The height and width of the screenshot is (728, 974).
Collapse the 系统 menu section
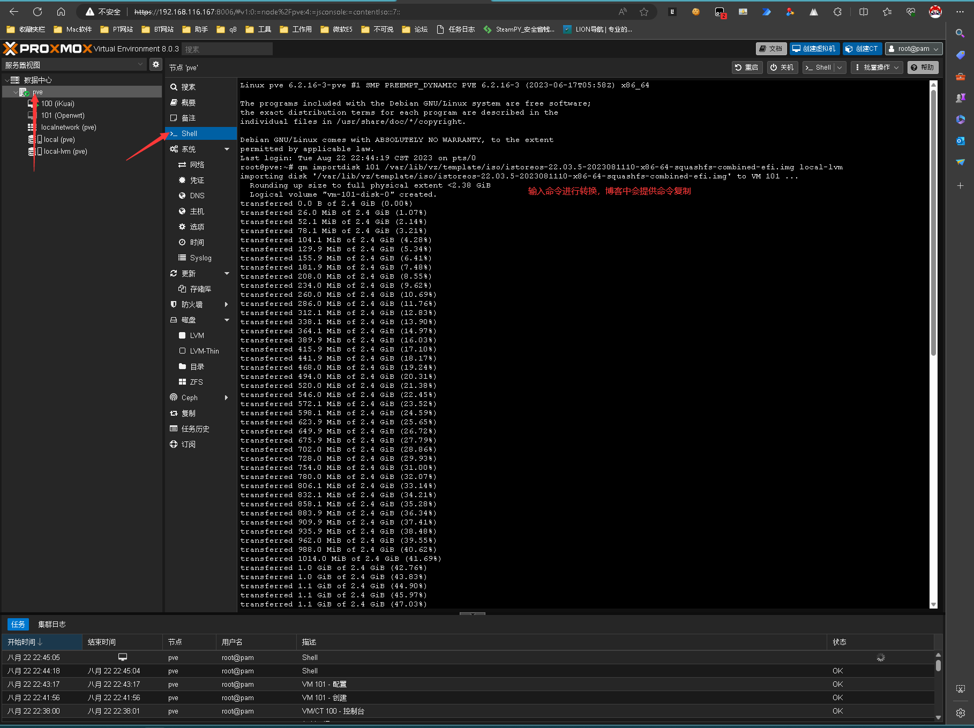click(227, 149)
